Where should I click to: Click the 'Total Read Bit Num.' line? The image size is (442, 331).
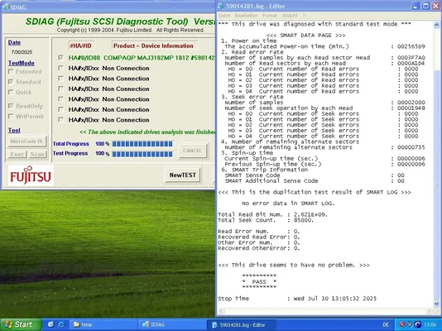[x=272, y=214]
